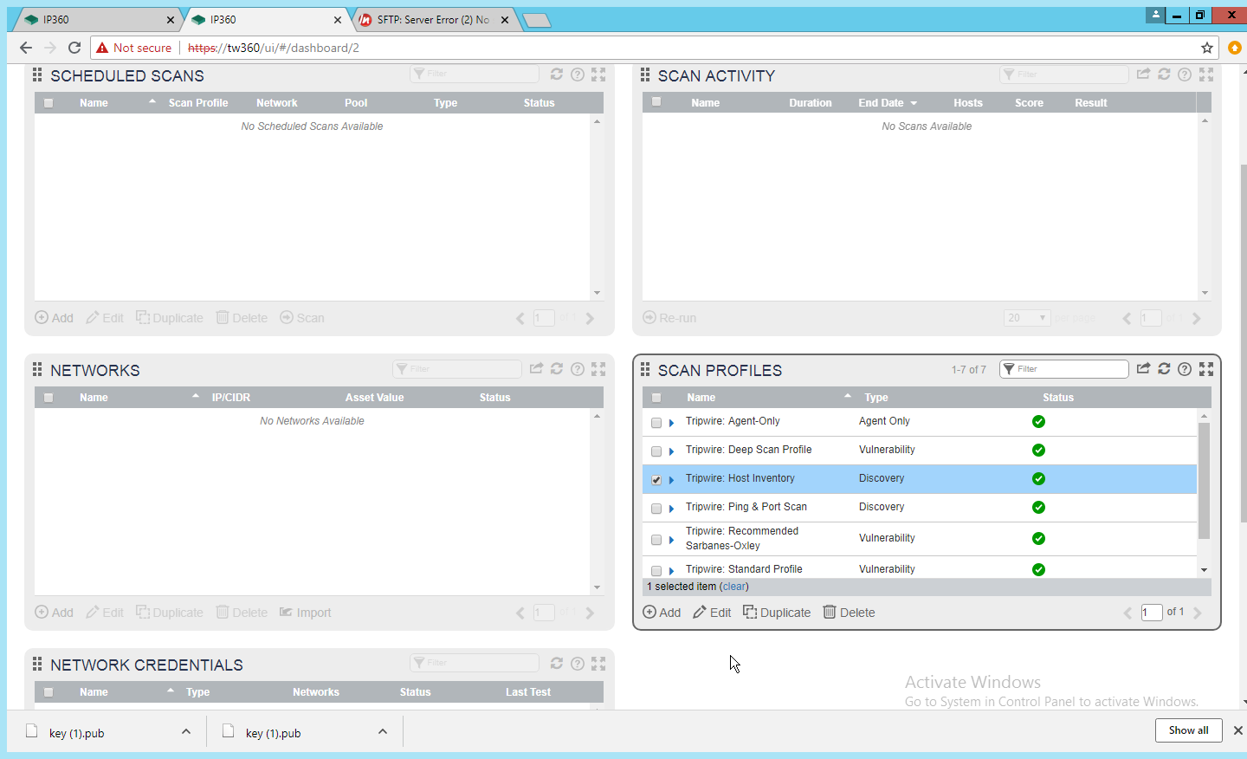Viewport: 1247px width, 759px height.
Task: Export the Networks list
Action: 536,368
